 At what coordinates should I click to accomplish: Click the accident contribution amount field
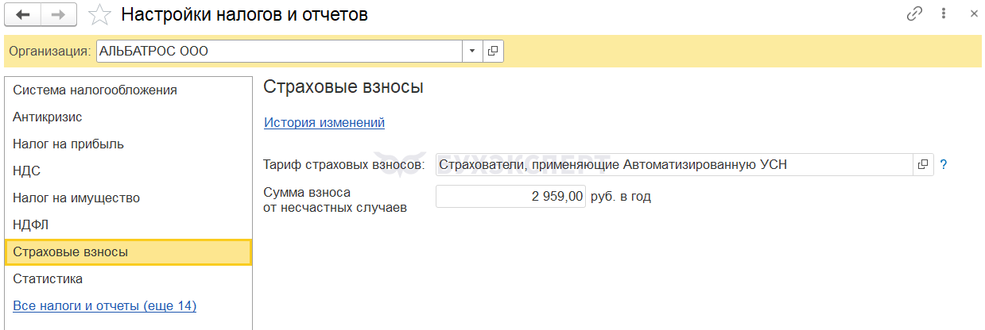510,196
